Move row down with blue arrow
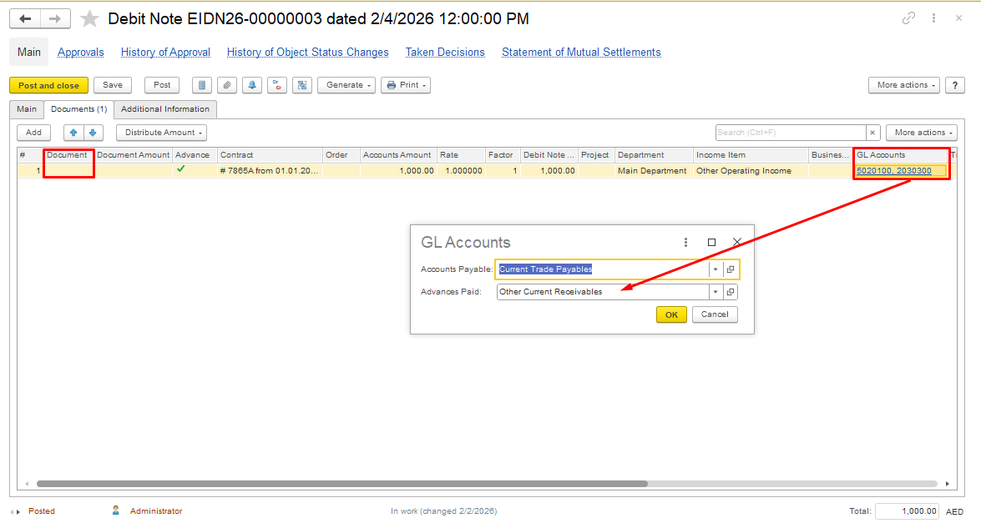981x528 pixels. 93,133
